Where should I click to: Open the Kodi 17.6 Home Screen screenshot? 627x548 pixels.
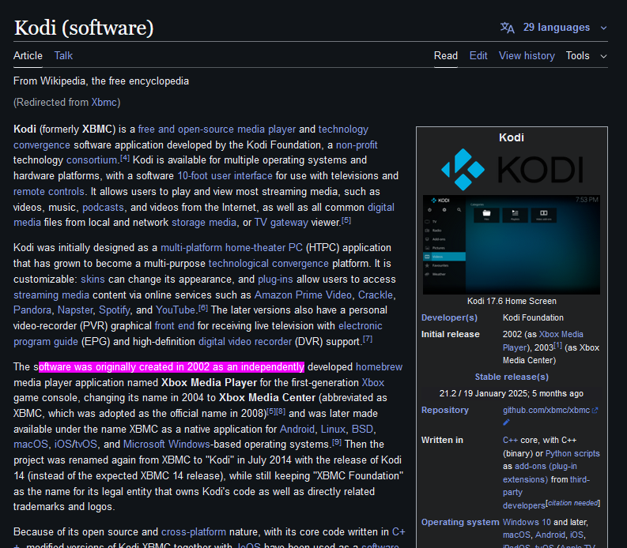(512, 245)
